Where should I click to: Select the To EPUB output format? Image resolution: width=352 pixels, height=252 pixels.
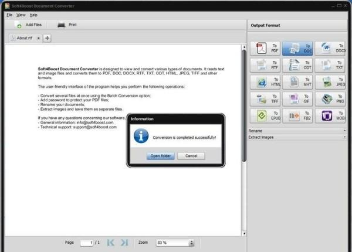(265, 115)
